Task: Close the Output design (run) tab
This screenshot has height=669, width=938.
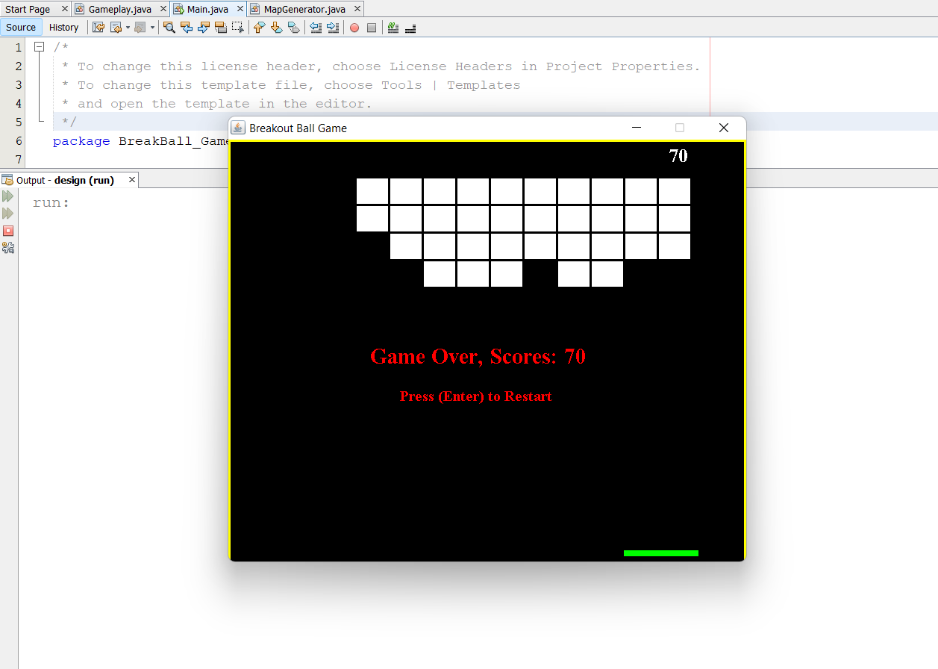Action: point(132,180)
